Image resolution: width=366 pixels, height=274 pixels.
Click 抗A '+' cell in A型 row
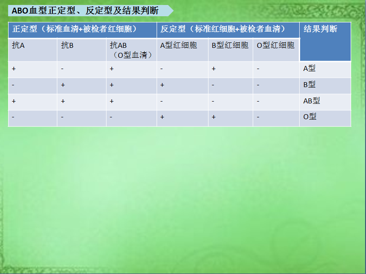32,70
